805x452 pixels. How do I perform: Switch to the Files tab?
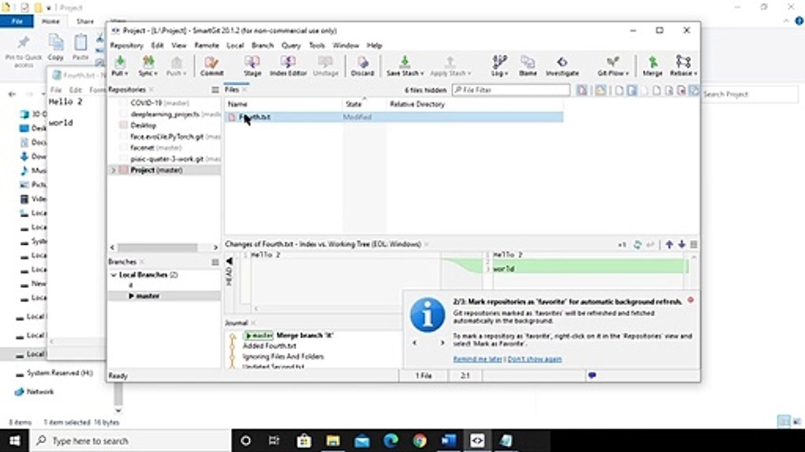click(x=232, y=90)
